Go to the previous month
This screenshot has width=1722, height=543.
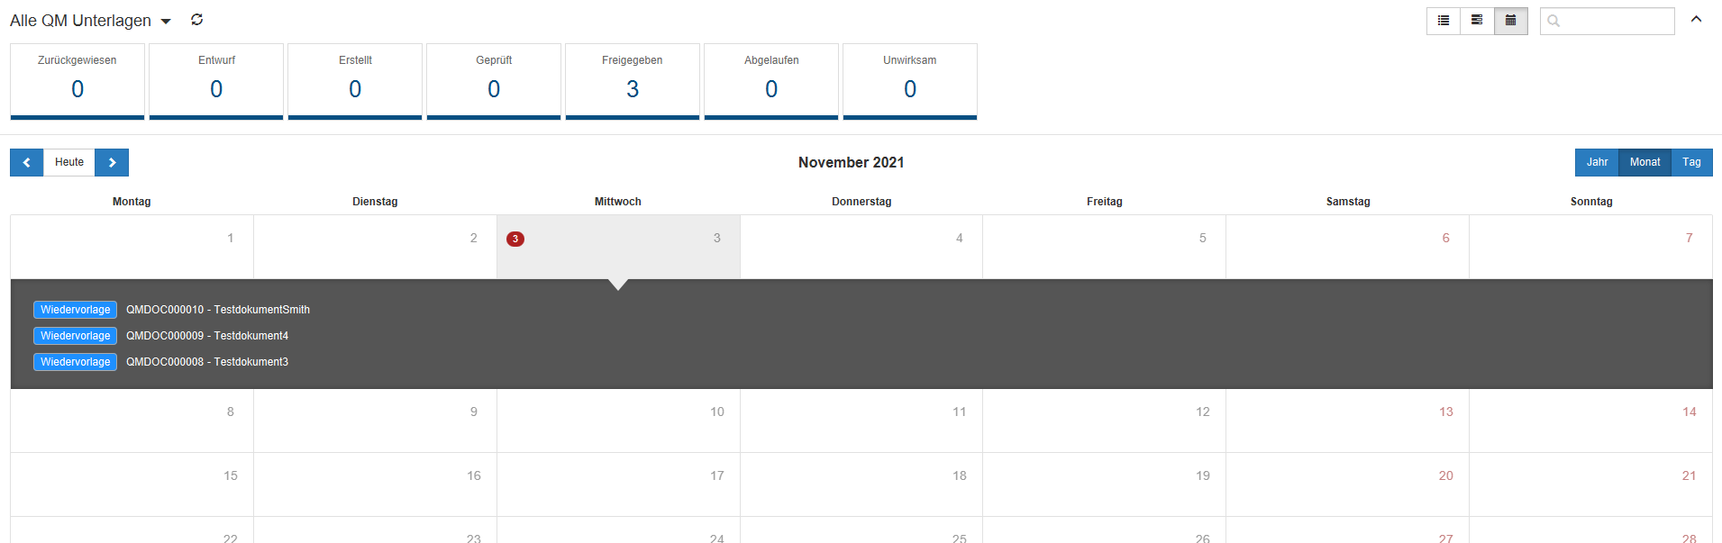pos(27,162)
